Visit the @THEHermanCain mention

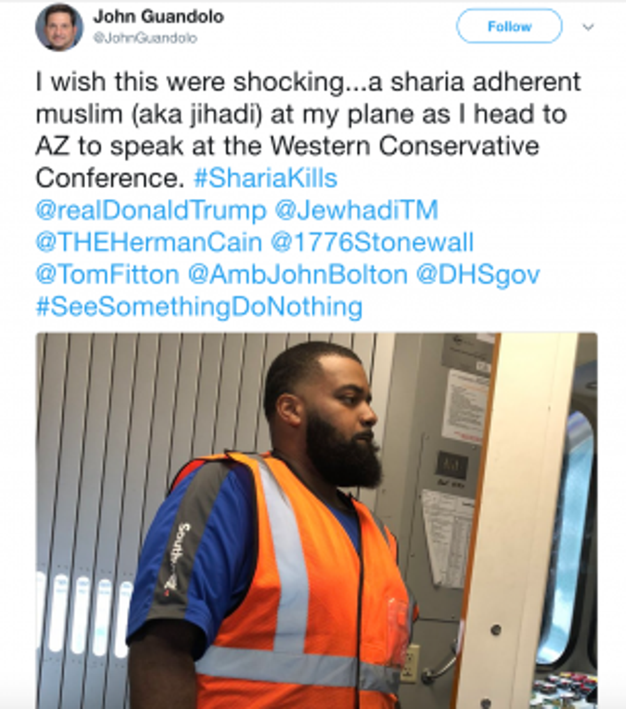(x=149, y=242)
